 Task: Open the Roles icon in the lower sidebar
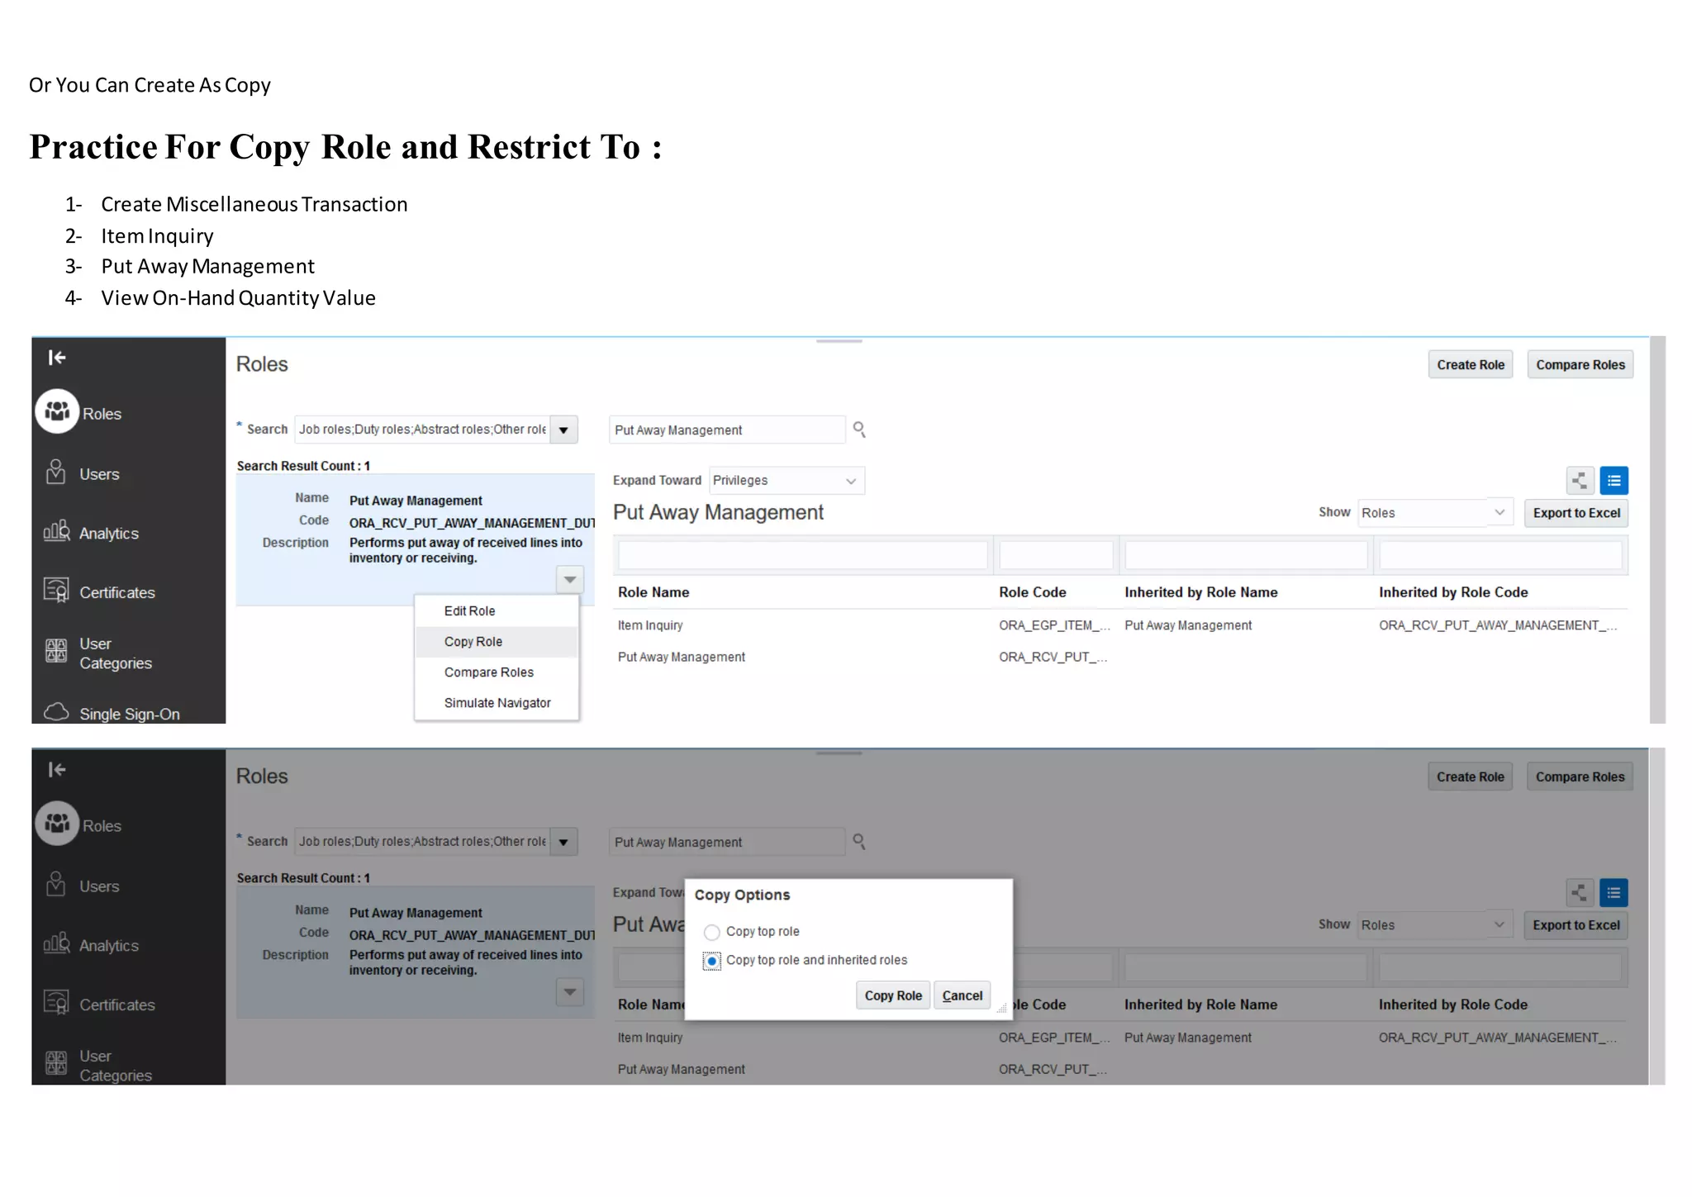click(x=57, y=824)
